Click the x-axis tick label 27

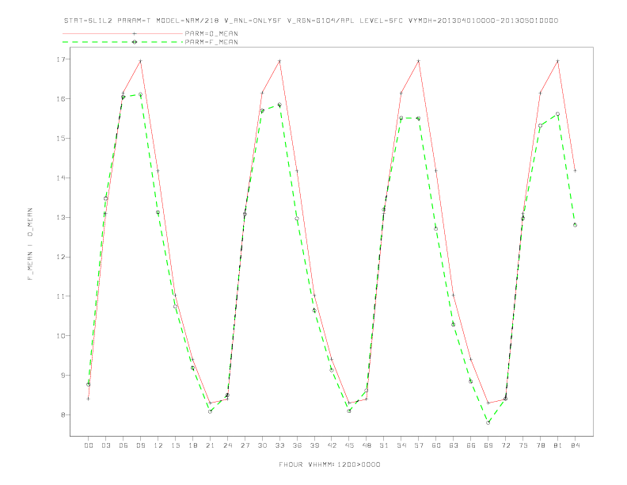[x=245, y=445]
